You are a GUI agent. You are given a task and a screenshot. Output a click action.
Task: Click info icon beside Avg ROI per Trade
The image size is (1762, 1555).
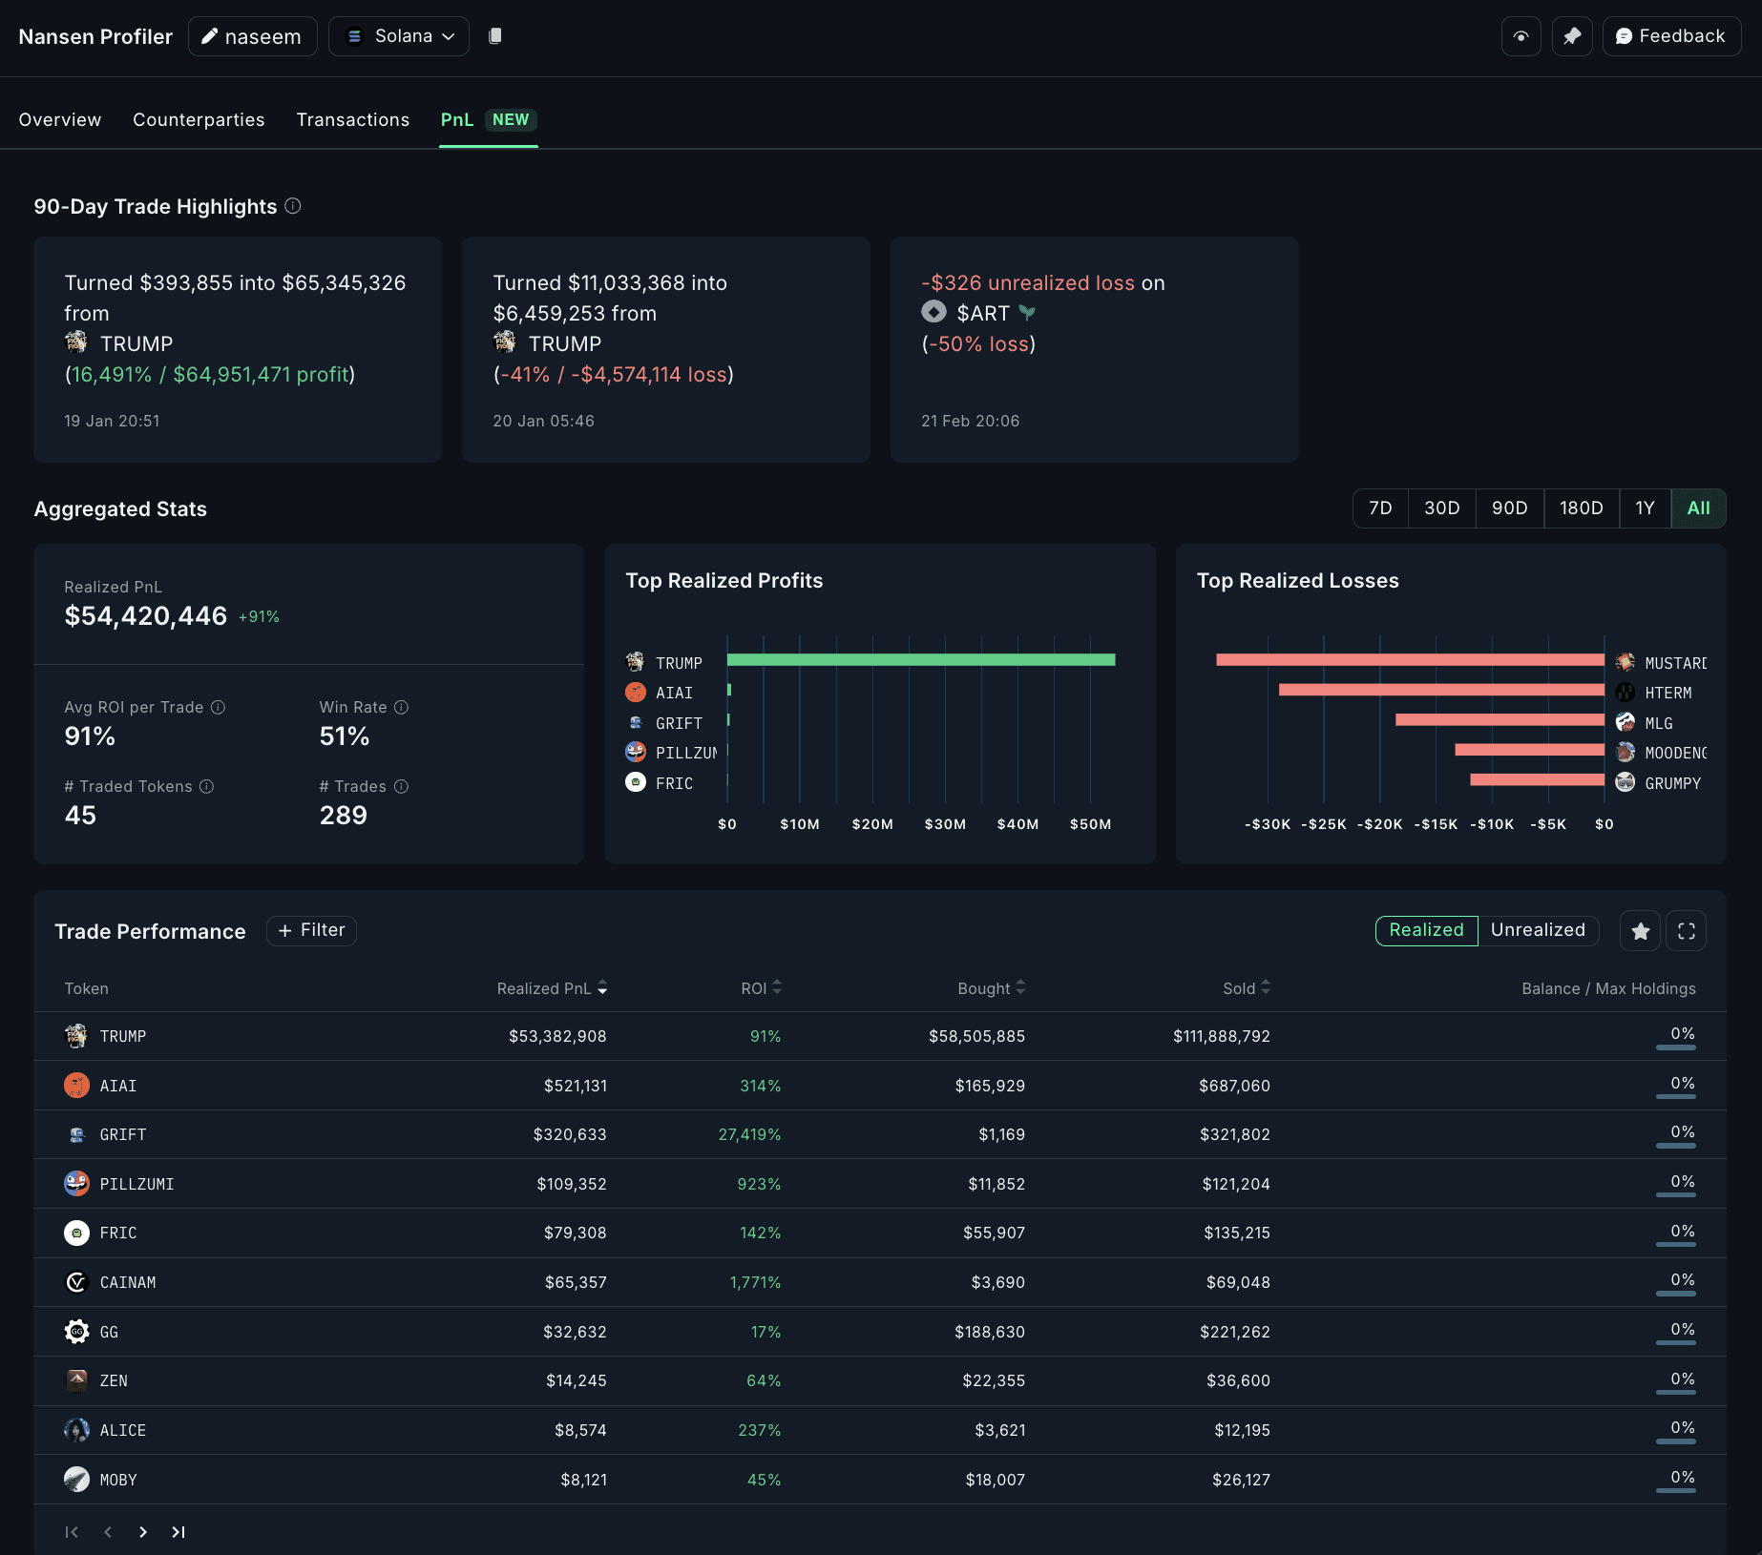(218, 707)
